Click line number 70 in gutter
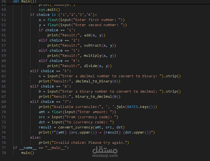Screen dimensions: 210x161 [x=4, y=112]
